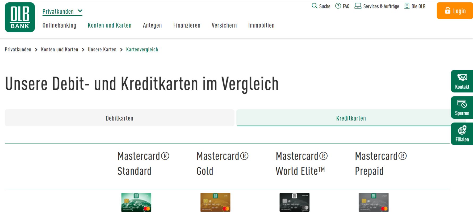Open the Anlegen menu
The image size is (473, 213).
tap(152, 25)
